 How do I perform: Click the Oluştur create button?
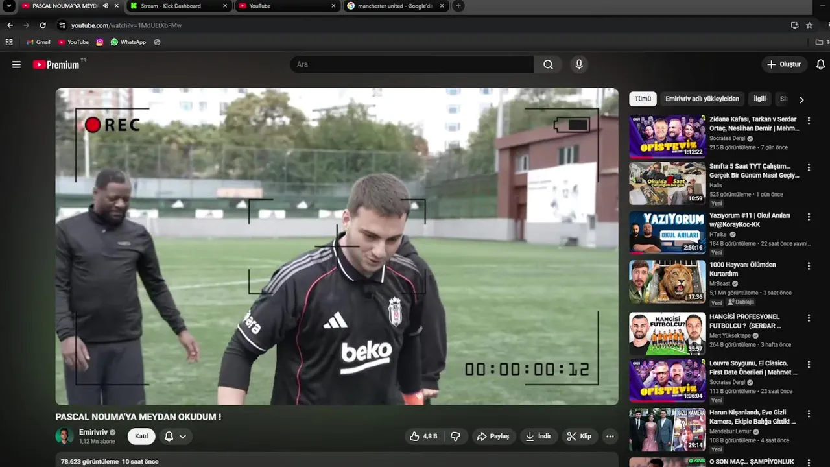coord(783,64)
